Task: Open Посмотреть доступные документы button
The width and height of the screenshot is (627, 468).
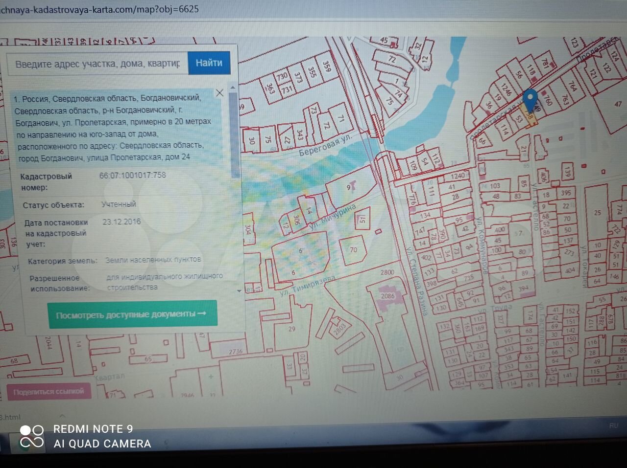Action: [x=132, y=314]
